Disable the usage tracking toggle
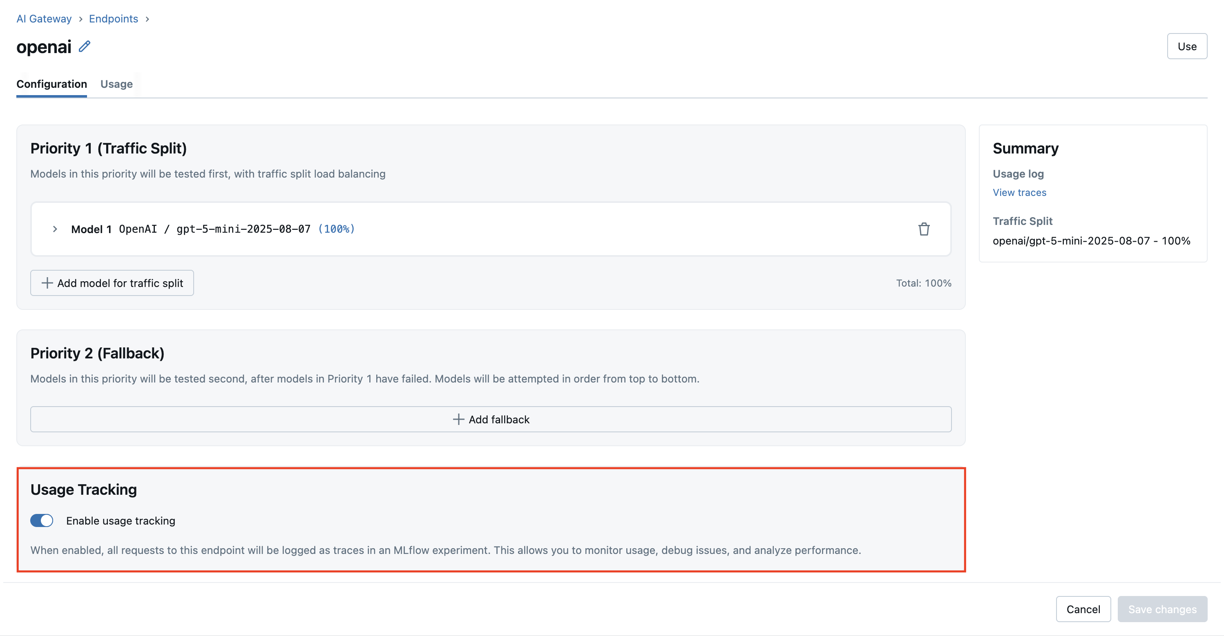This screenshot has width=1224, height=636. (42, 520)
